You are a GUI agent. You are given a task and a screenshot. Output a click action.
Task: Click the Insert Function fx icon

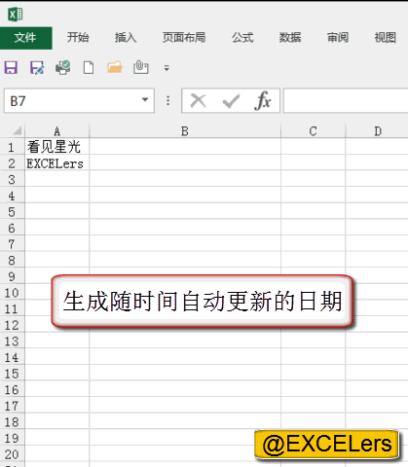click(x=263, y=100)
